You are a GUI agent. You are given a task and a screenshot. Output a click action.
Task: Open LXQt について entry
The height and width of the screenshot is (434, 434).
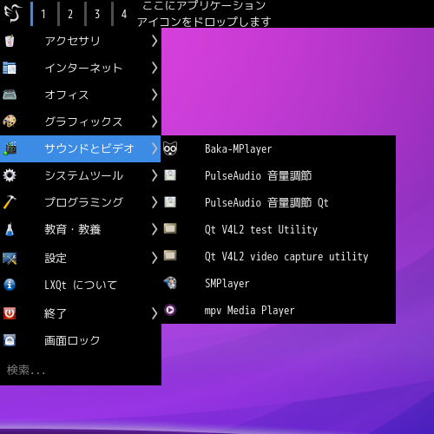[80, 285]
